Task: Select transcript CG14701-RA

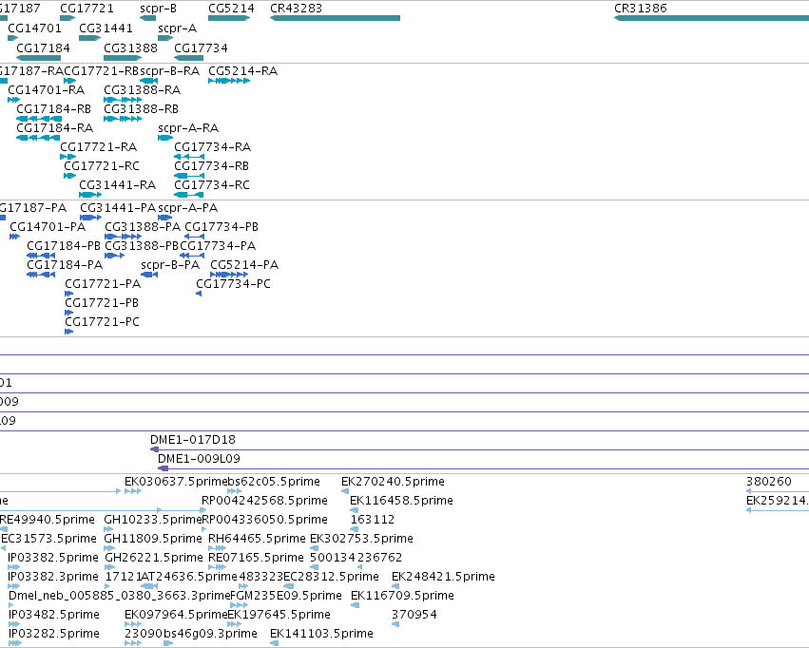Action: pyautogui.click(x=47, y=89)
